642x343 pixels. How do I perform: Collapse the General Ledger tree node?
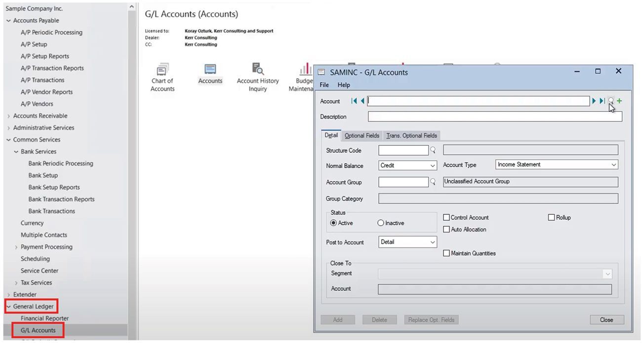pyautogui.click(x=9, y=307)
